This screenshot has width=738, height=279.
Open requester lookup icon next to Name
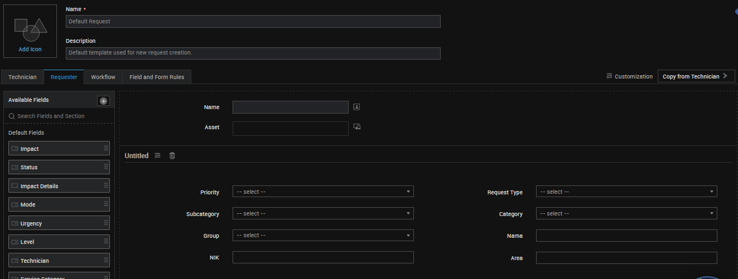[x=357, y=107]
